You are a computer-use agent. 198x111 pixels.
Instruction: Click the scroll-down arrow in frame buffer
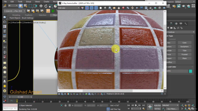click(x=165, y=88)
